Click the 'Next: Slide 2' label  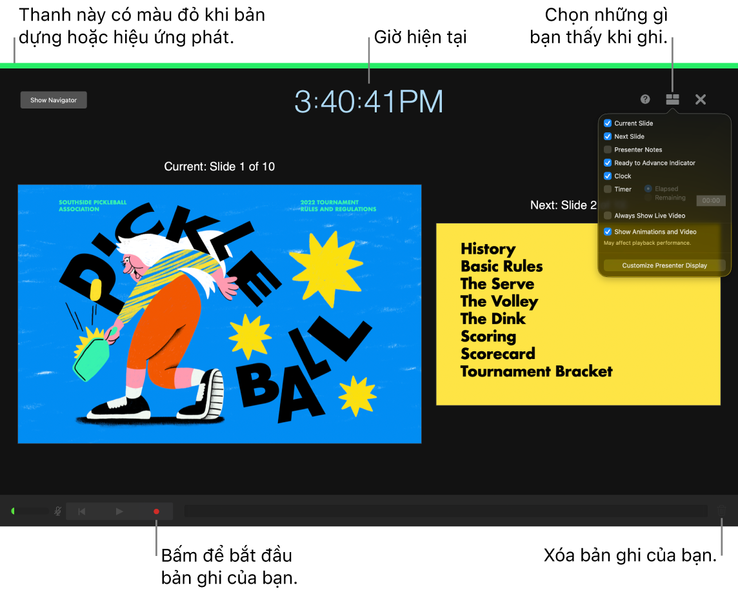point(563,205)
